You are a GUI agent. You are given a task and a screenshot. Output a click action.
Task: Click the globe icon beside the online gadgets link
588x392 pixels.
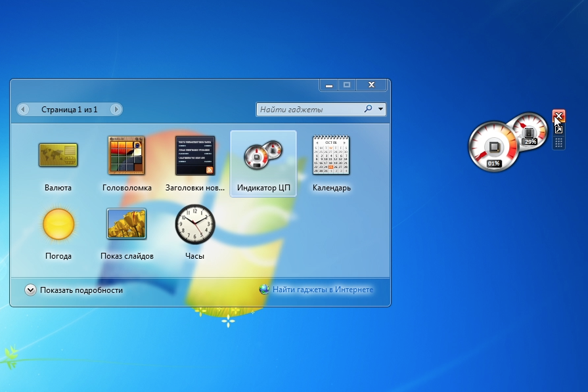click(x=264, y=290)
